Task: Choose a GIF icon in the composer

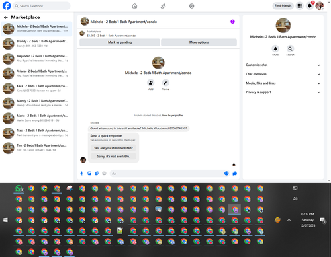Action: [104, 174]
